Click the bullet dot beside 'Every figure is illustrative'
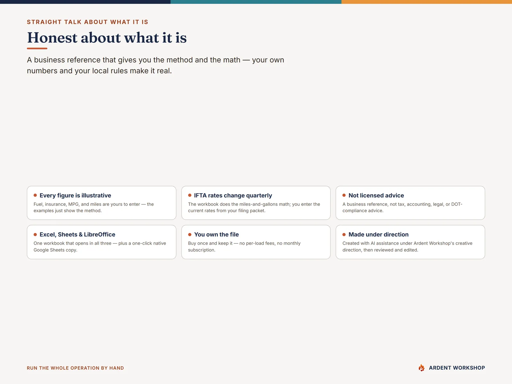 click(35, 195)
